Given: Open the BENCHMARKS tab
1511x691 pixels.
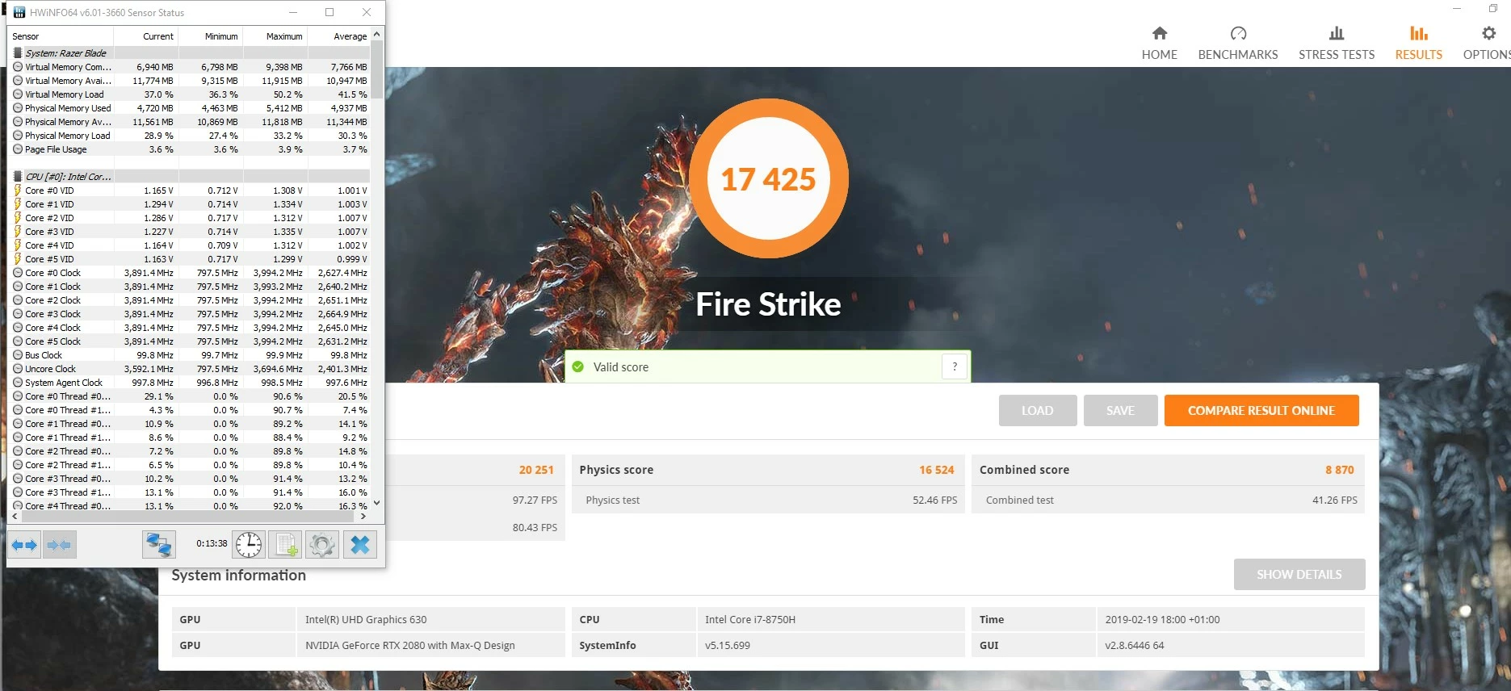Looking at the screenshot, I should [1238, 44].
